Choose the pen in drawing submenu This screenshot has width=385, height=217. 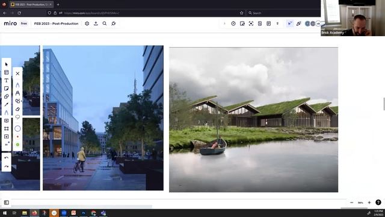point(17,85)
